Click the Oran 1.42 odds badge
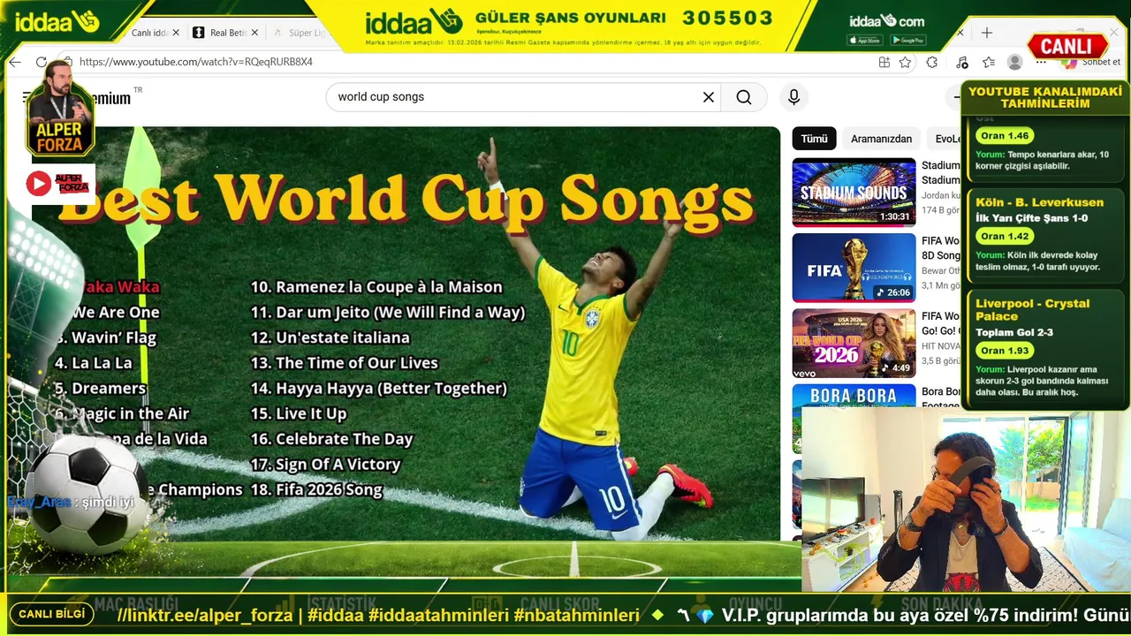Image resolution: width=1131 pixels, height=636 pixels. click(x=1005, y=236)
